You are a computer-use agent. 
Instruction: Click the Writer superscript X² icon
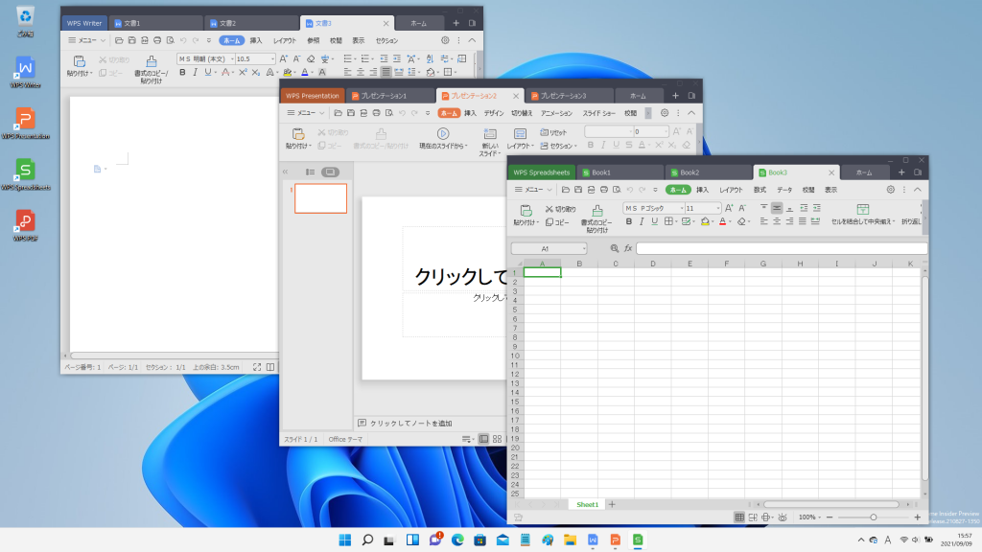click(243, 73)
